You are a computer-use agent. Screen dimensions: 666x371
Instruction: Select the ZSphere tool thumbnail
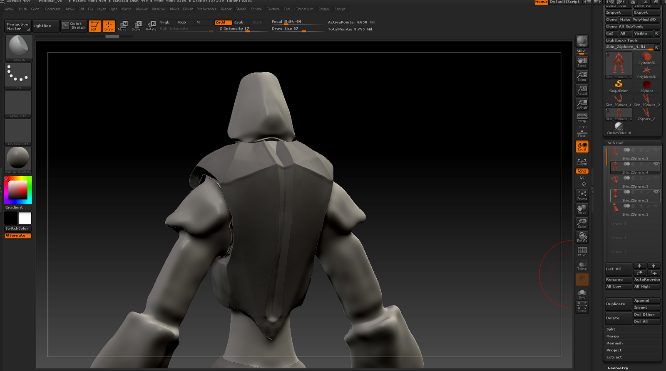(x=646, y=86)
